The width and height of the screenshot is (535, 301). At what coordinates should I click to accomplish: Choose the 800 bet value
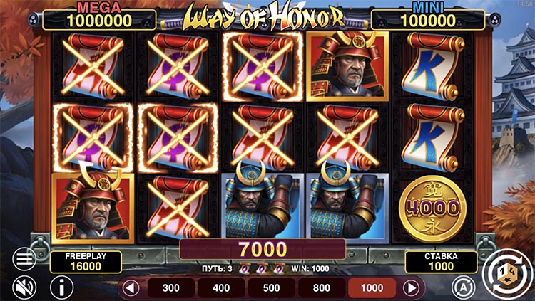[x=322, y=288]
